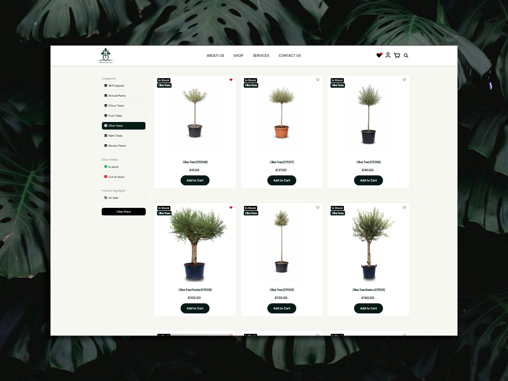Screen dimensions: 508x381
Task: Click the Olive Trees tag on OT0016 card
Action: [164, 85]
